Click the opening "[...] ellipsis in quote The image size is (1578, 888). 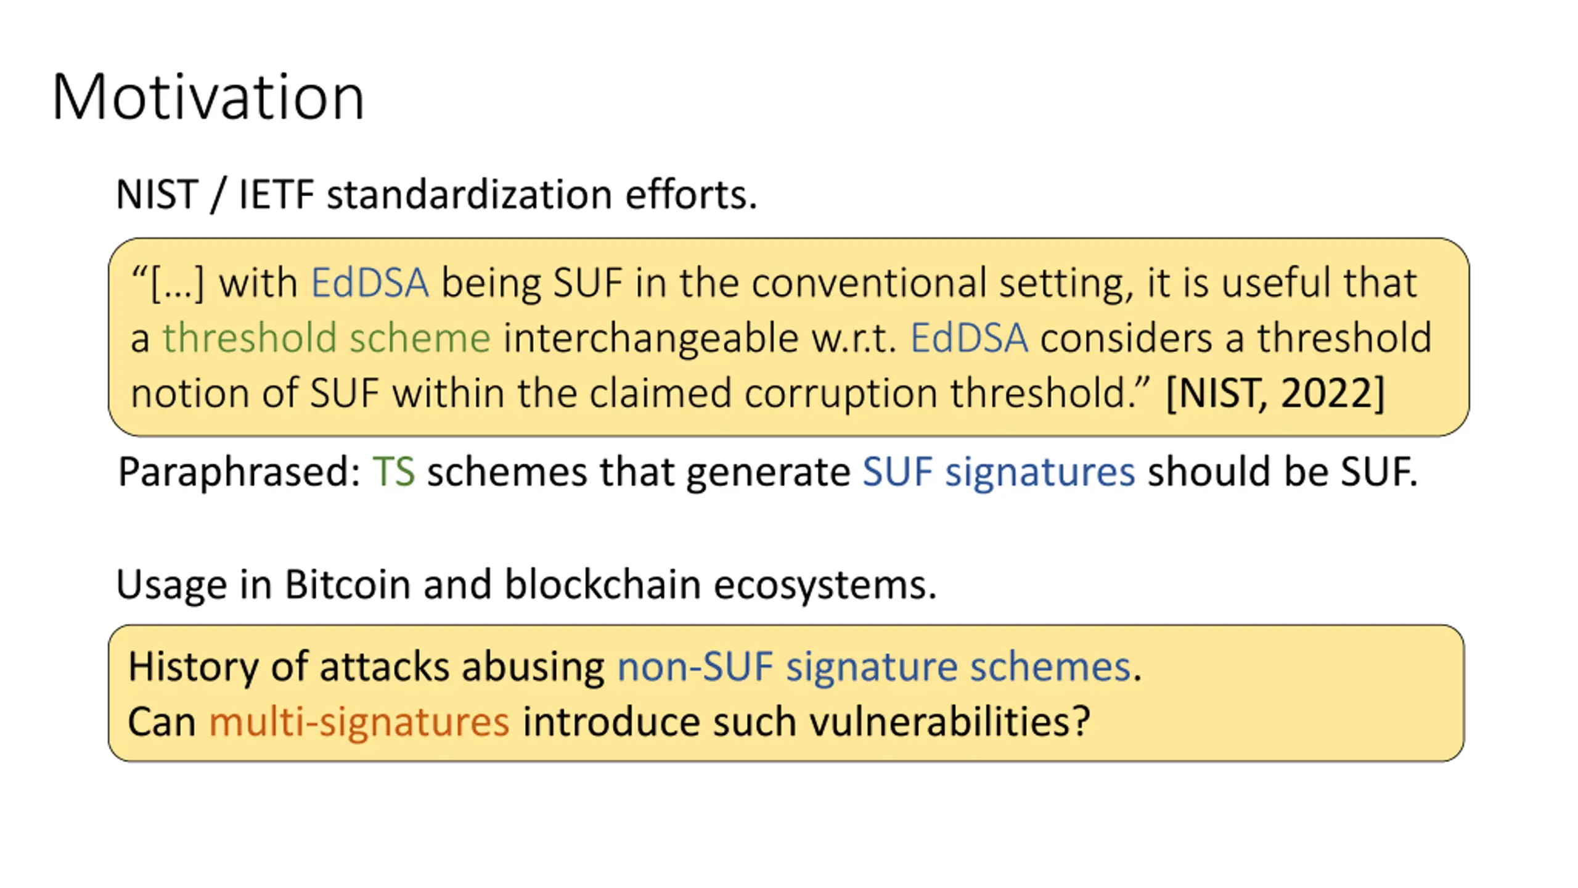click(x=168, y=283)
